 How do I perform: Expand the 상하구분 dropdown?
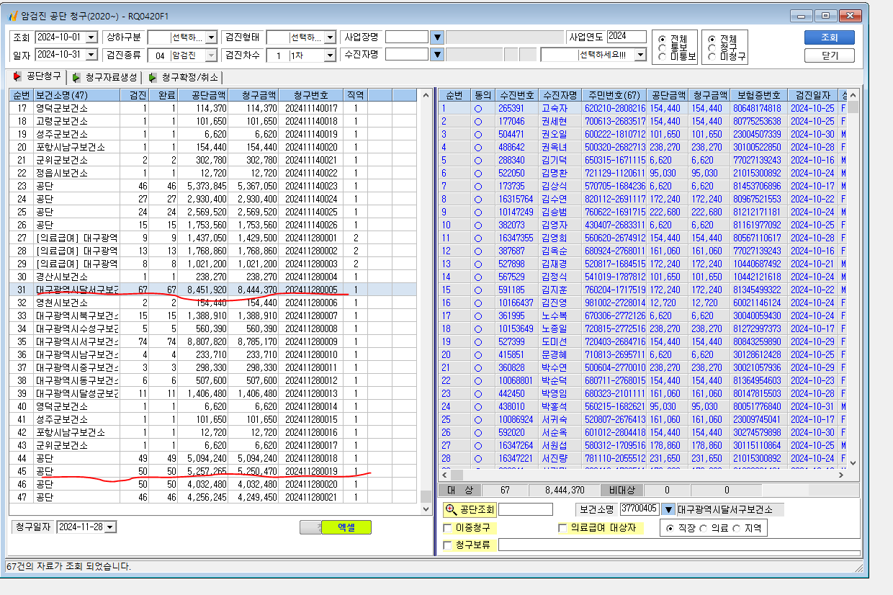(x=211, y=37)
